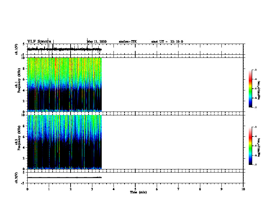Click time axis tick label "4"
274x212 pixels.
point(114,189)
